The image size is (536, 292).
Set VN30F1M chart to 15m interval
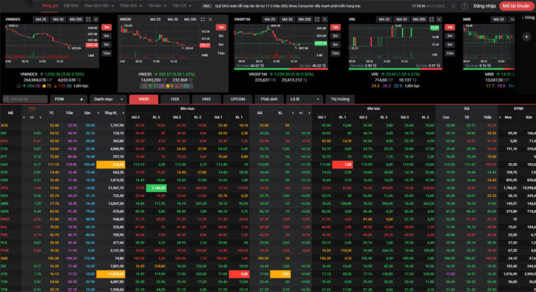(x=336, y=53)
